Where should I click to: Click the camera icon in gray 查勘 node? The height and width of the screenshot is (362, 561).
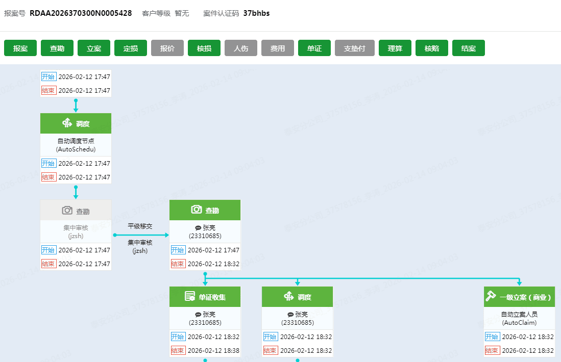pyautogui.click(x=67, y=210)
